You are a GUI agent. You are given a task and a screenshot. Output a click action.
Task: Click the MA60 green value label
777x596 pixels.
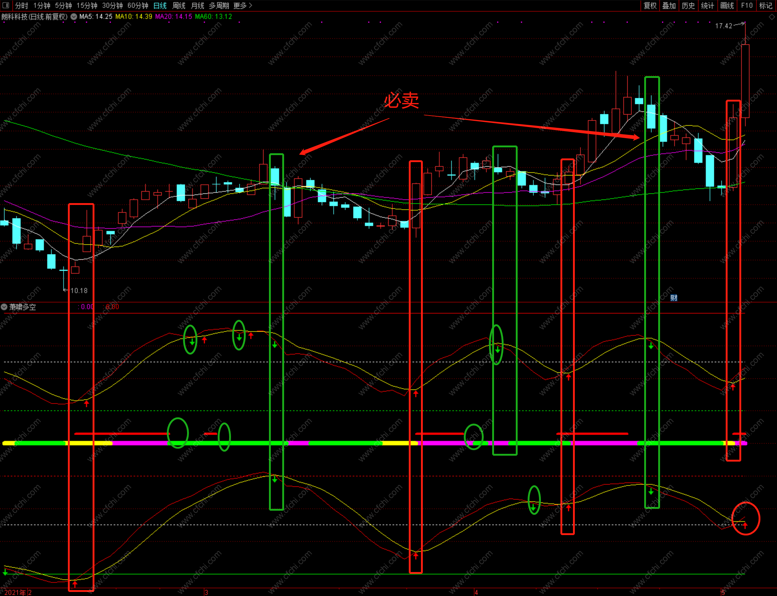[213, 17]
